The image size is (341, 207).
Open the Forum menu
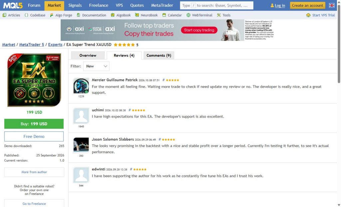click(x=34, y=5)
